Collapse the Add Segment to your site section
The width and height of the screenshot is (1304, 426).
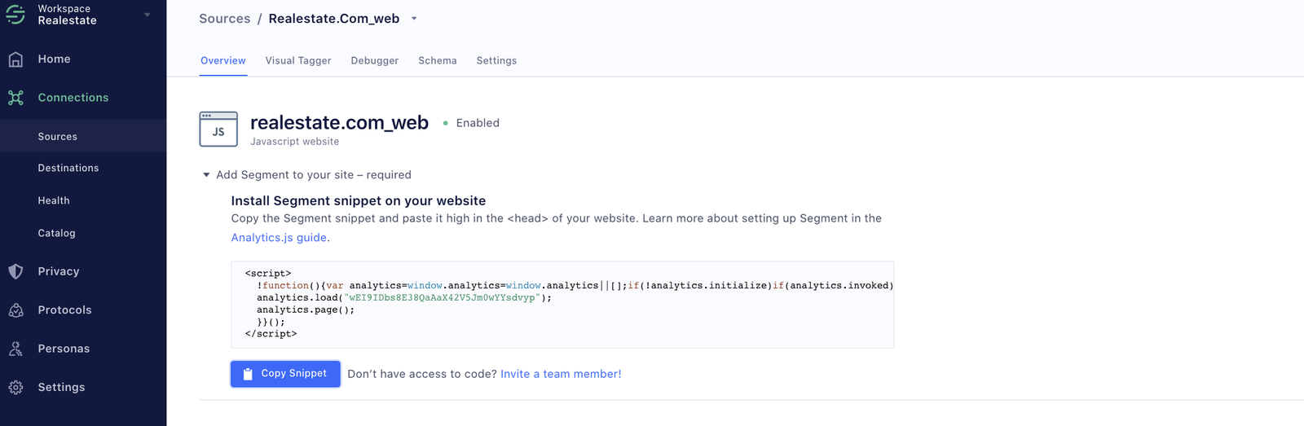[206, 175]
